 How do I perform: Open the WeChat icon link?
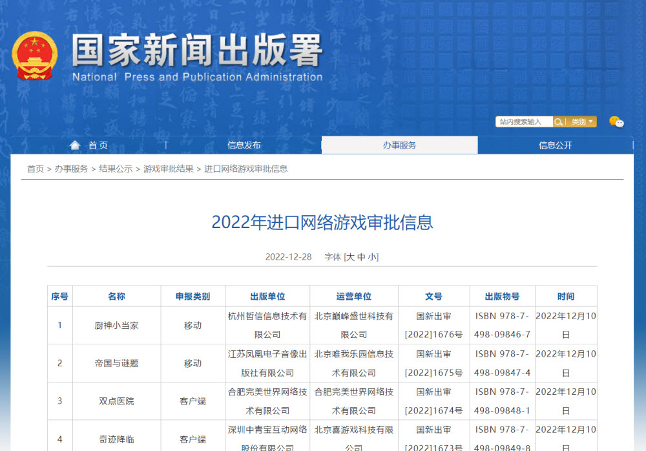(x=616, y=121)
